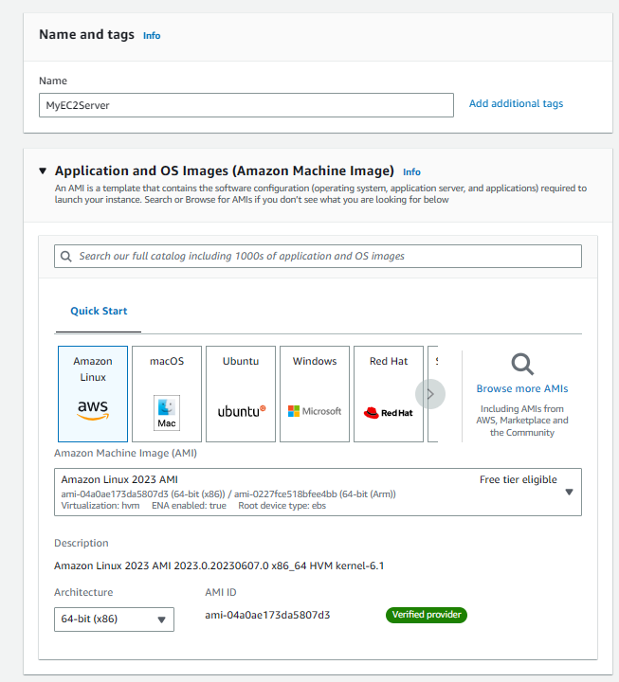Select the Red Hat AMI tile
This screenshot has height=682, width=619.
click(389, 394)
